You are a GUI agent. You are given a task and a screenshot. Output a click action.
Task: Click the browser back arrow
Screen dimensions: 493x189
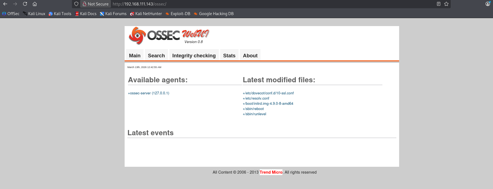click(5, 4)
